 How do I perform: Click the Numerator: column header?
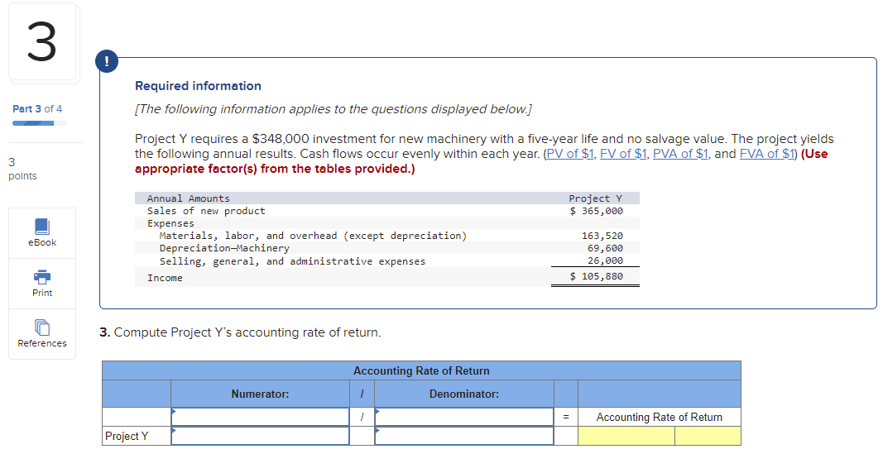pyautogui.click(x=260, y=394)
